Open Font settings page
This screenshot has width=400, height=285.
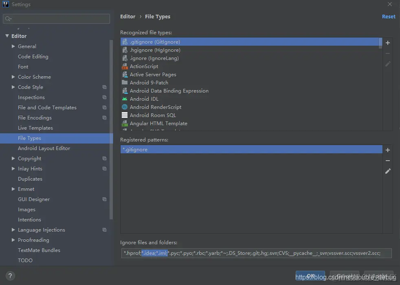tap(23, 66)
